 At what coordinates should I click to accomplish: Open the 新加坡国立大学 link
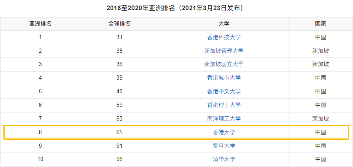[x=224, y=64]
